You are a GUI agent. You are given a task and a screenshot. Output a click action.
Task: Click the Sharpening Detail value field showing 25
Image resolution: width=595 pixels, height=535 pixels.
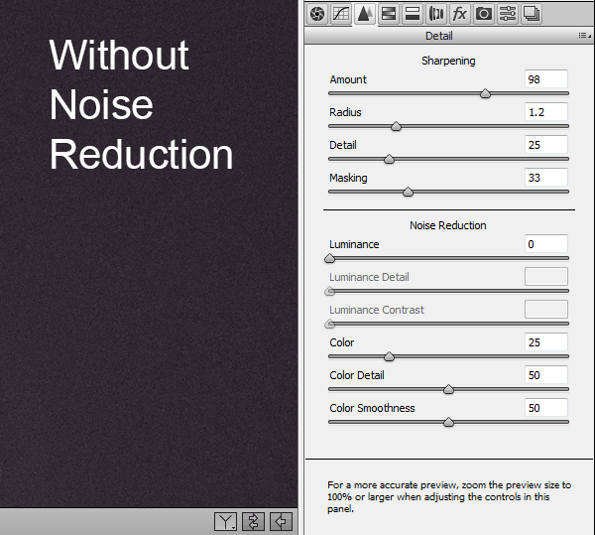pos(546,145)
